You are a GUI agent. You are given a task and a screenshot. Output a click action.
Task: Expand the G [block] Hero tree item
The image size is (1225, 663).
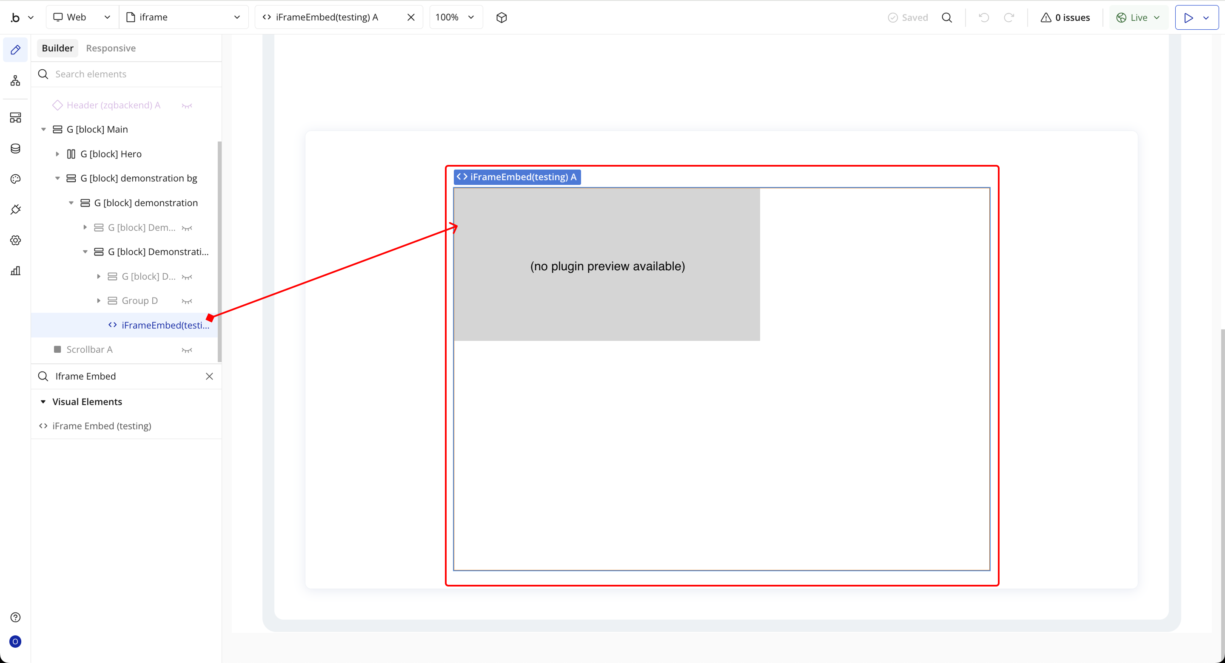(57, 154)
